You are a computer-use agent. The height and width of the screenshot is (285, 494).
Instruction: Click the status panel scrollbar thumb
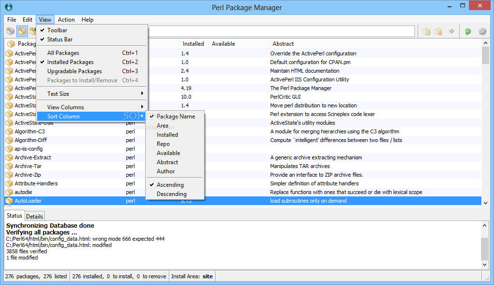(484, 249)
